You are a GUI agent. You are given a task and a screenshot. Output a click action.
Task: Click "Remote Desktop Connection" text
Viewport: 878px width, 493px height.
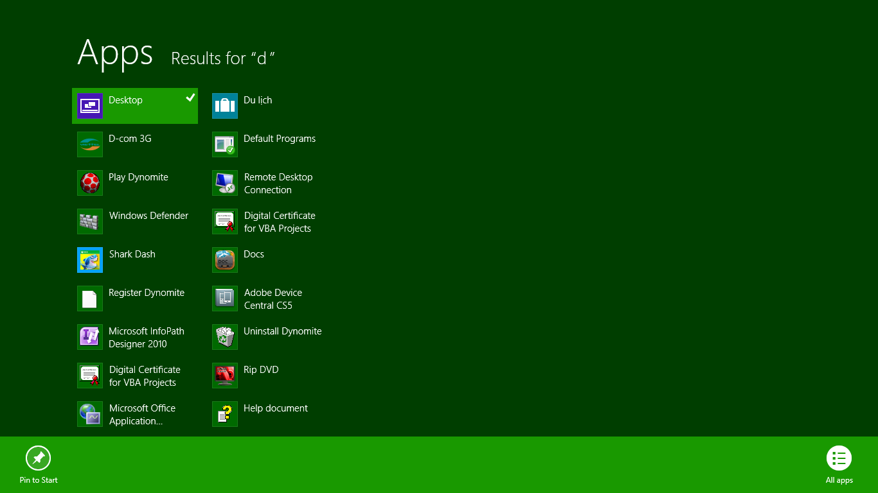tap(278, 184)
